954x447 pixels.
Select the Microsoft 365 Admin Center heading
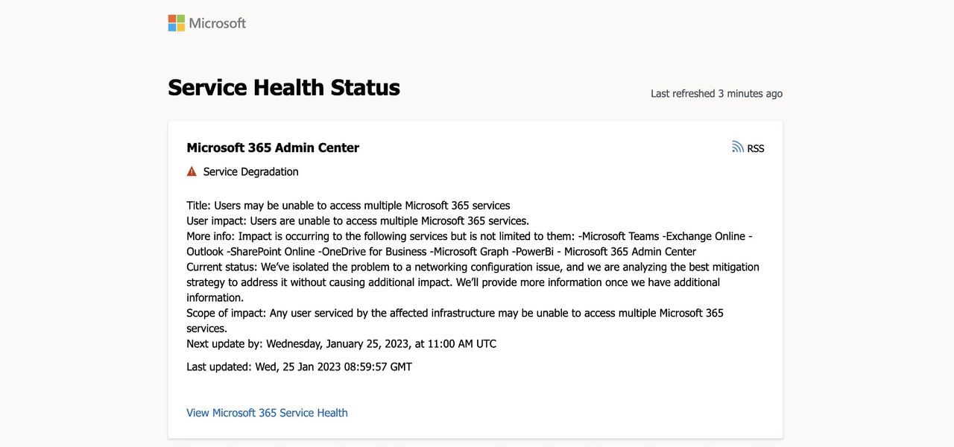(x=273, y=148)
